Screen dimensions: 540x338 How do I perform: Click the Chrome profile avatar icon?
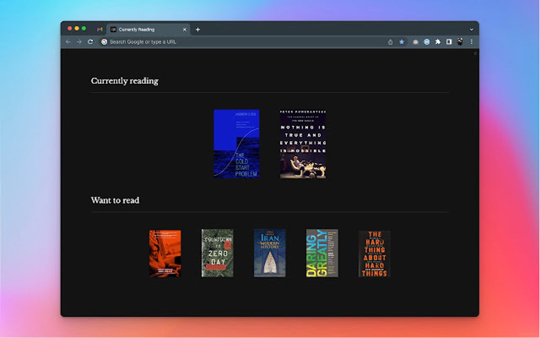[x=460, y=41]
